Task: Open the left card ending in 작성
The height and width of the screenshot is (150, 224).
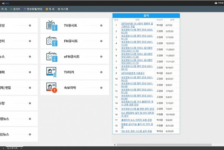Action: (x=19, y=25)
